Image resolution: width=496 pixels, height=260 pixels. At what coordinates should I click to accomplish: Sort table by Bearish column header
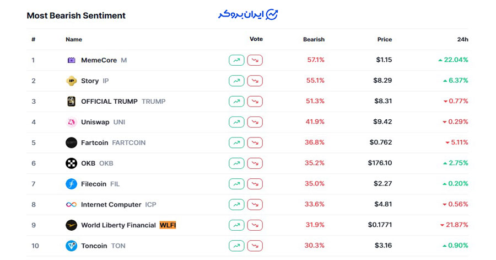click(314, 40)
